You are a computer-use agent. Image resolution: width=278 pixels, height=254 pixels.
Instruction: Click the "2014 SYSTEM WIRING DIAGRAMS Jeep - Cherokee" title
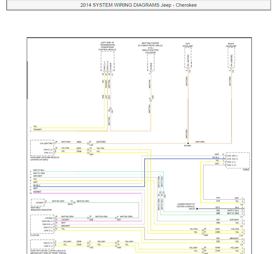(x=138, y=5)
